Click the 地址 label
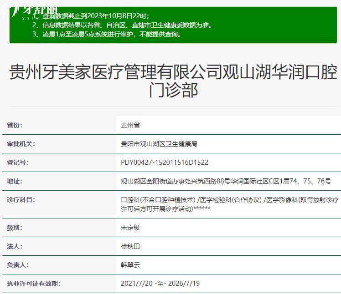Screen dimensions: 341x294 [x=14, y=181]
